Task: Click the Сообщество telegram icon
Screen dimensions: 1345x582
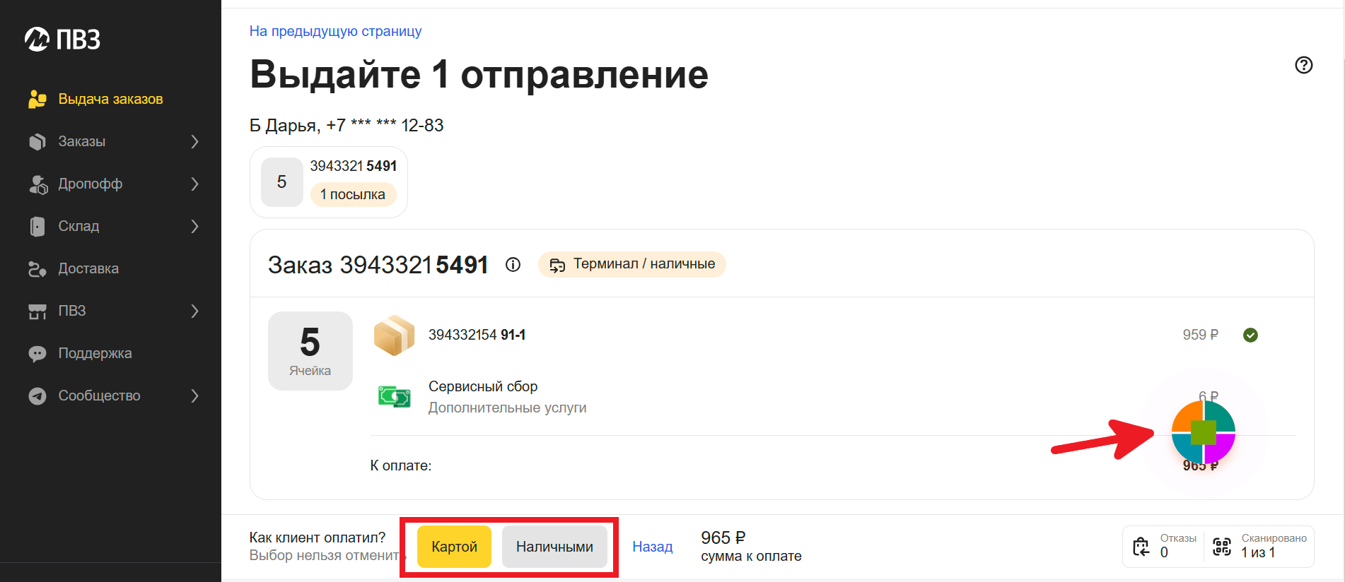Action: 37,396
